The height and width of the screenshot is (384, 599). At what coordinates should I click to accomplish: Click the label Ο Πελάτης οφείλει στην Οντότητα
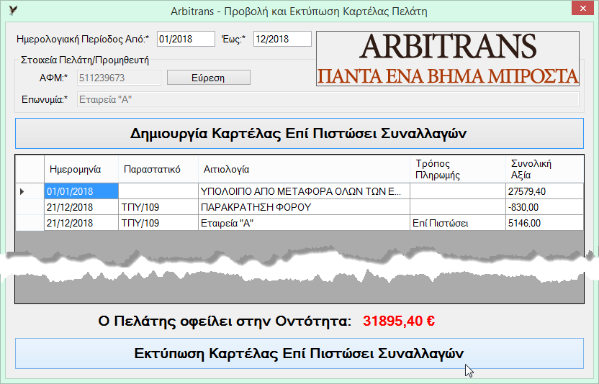click(x=225, y=321)
